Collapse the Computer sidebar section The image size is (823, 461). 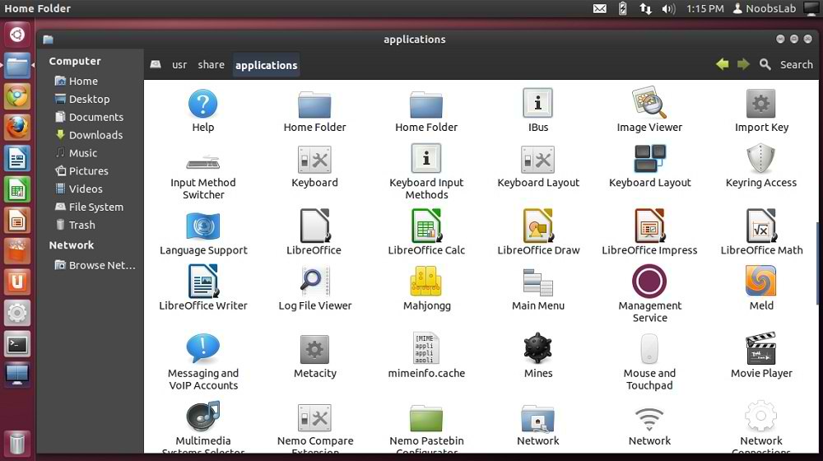pos(75,61)
